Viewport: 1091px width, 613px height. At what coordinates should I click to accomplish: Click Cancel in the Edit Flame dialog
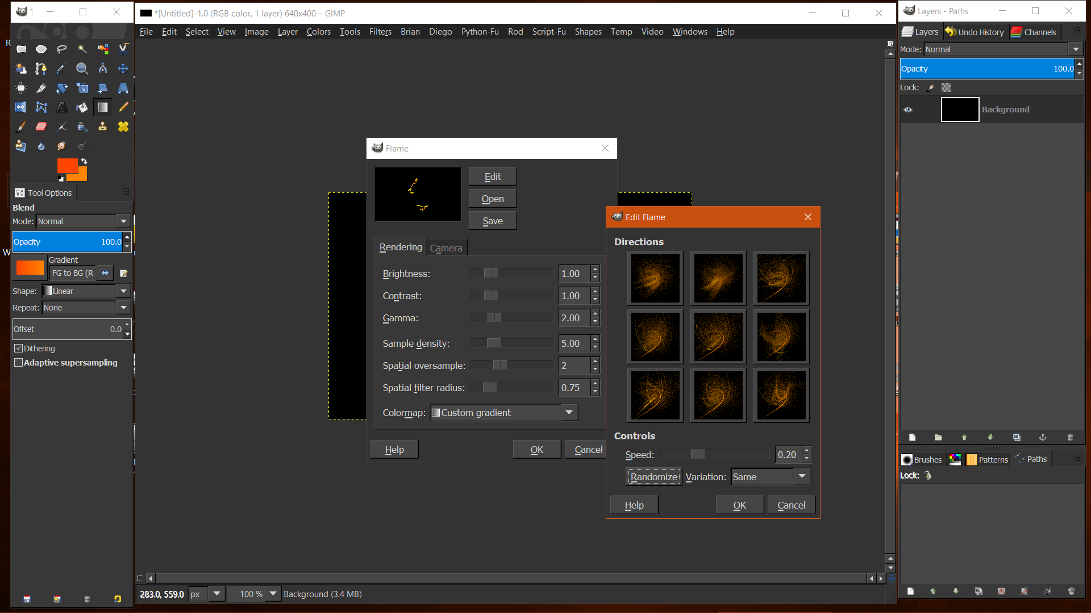coord(791,505)
